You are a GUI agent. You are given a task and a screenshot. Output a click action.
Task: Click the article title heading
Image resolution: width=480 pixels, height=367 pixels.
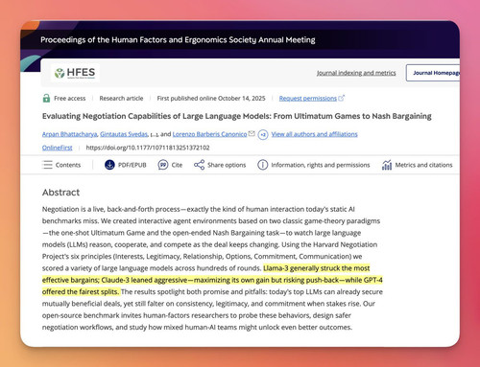click(x=237, y=116)
